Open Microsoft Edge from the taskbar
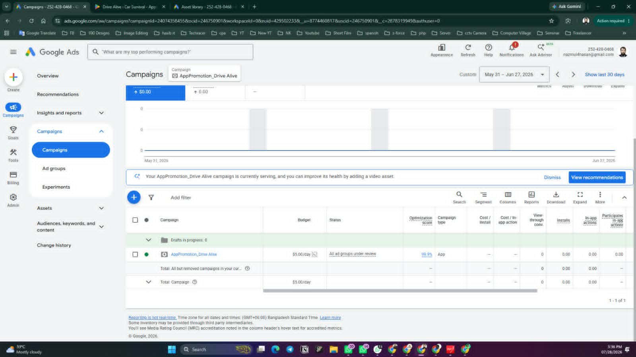The height and width of the screenshot is (357, 636). (x=275, y=349)
